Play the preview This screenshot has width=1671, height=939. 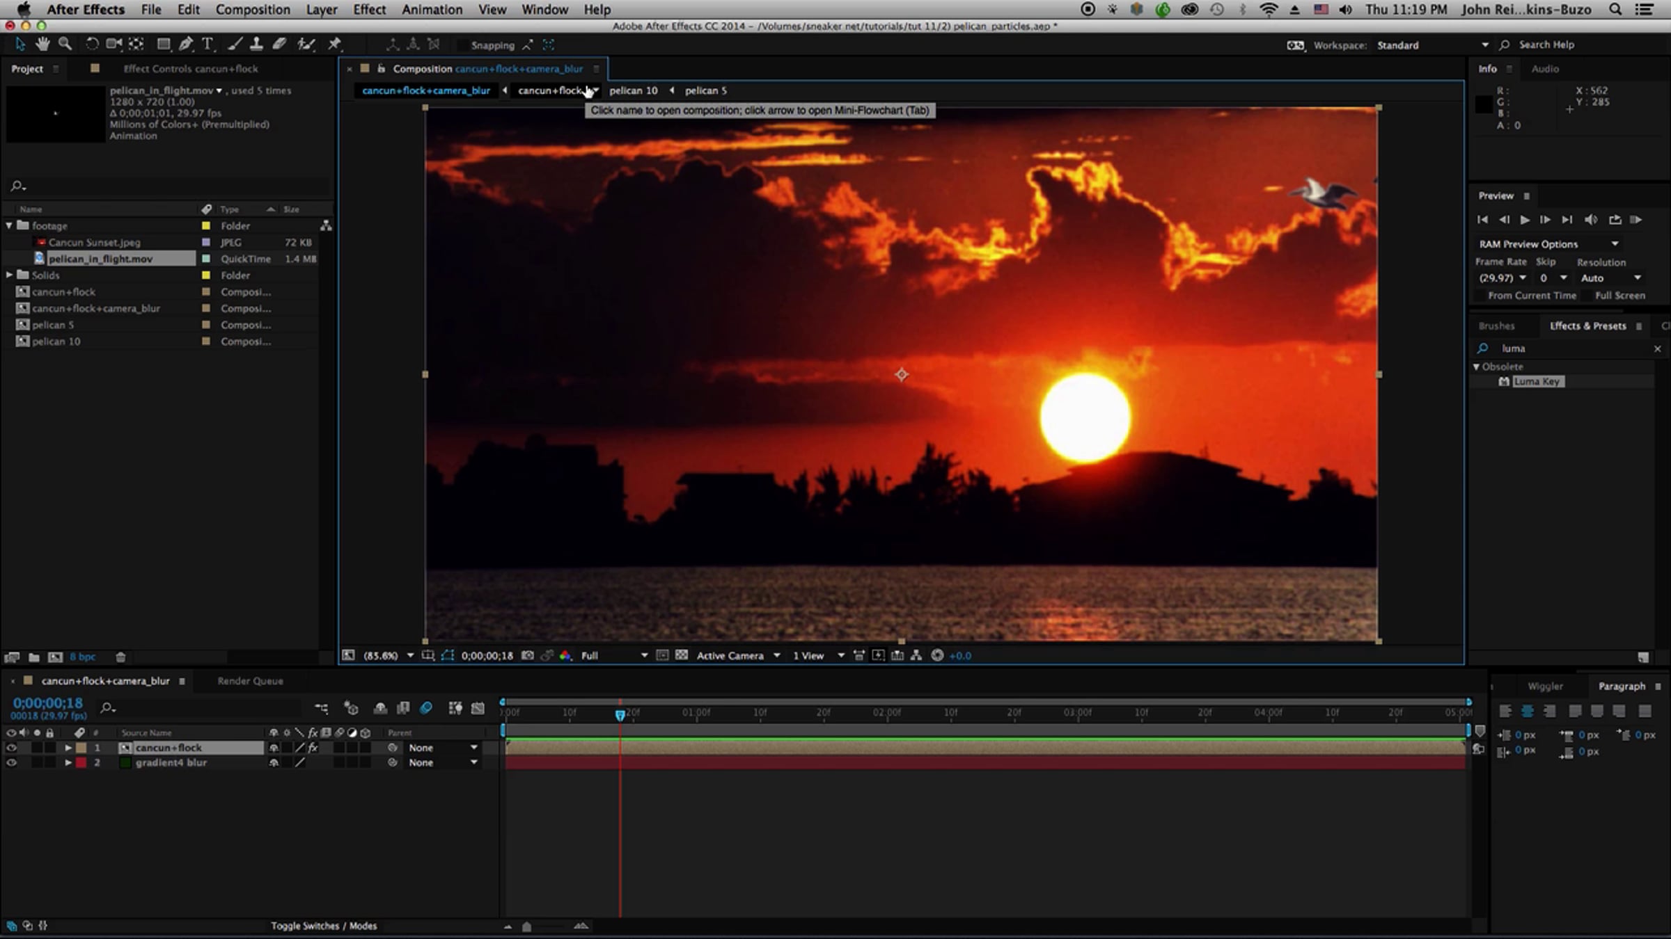click(1525, 220)
